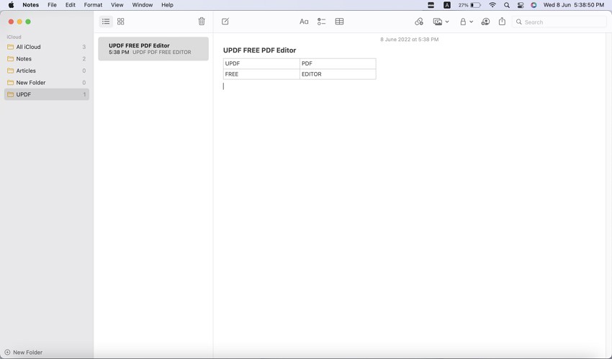Open the Edit menu
The width and height of the screenshot is (612, 359).
(71, 5)
